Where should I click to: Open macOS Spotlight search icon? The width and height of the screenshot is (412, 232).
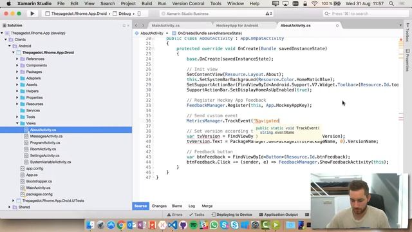tap(391, 4)
